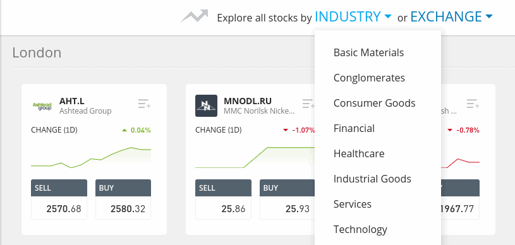The height and width of the screenshot is (245, 515).
Task: Click the trending arrow chart icon
Action: point(195,16)
